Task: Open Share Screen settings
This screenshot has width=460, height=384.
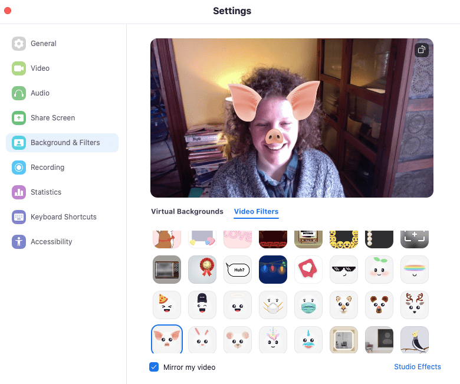Action: click(x=52, y=118)
